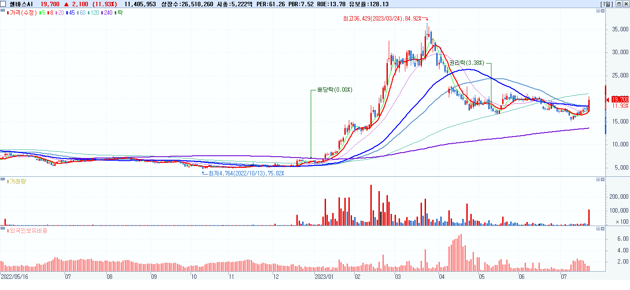Viewport: 630px width, 290px height.
Task: Click the pink 20-day moving average legend
Action: (59, 13)
